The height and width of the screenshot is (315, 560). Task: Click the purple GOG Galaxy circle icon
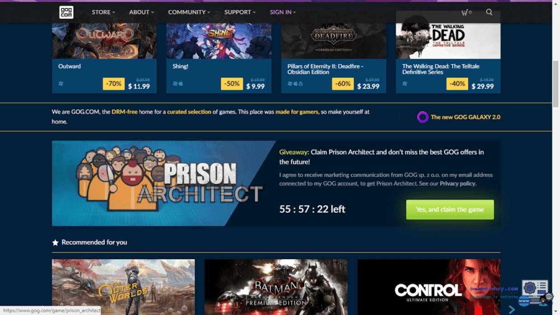[423, 117]
